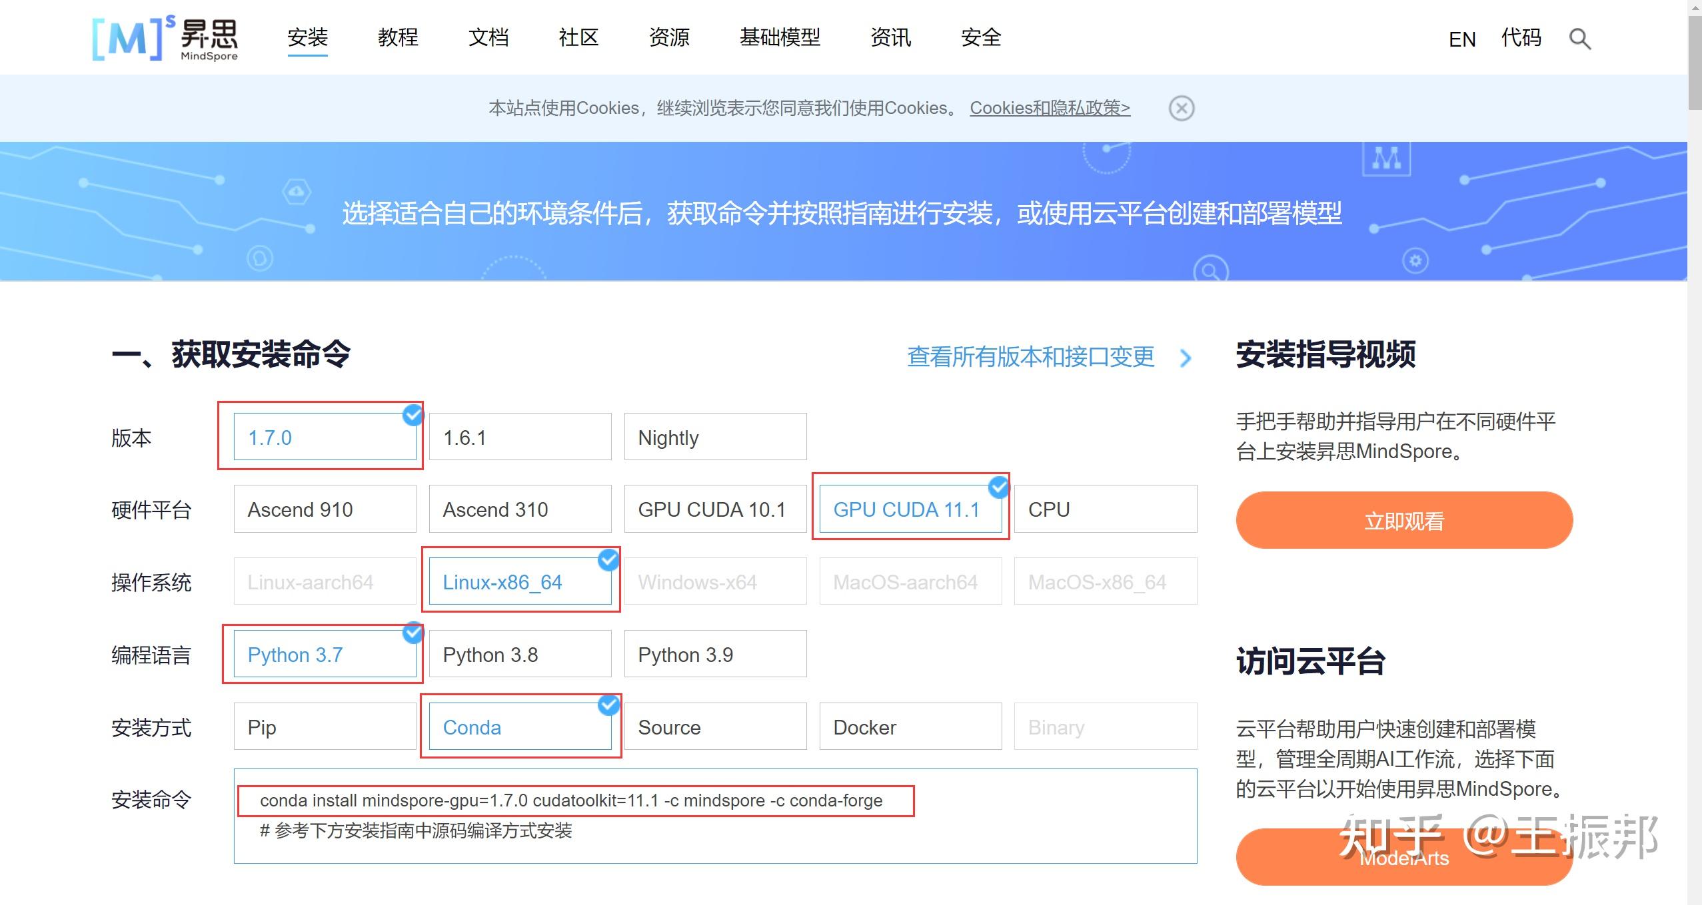Switch language to EN

pos(1461,39)
